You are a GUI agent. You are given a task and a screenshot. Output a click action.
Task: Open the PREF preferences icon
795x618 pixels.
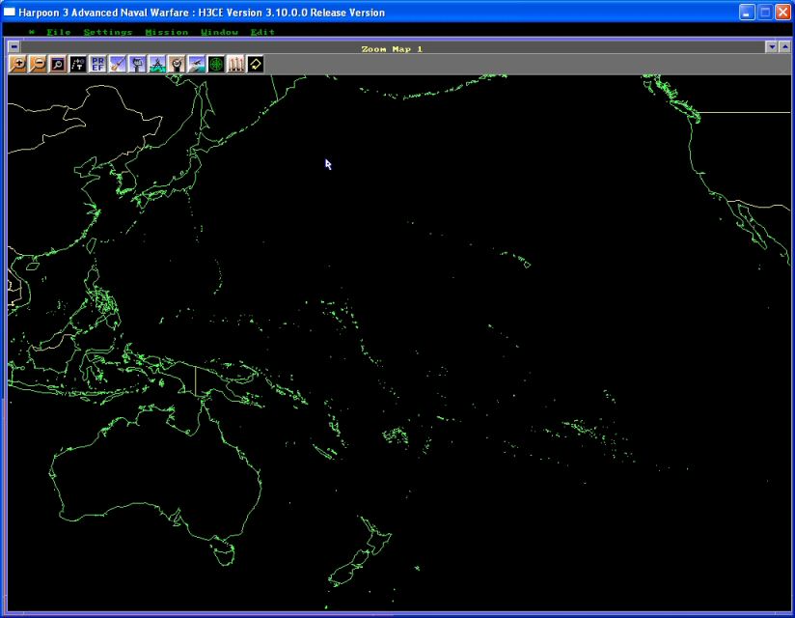coord(97,65)
